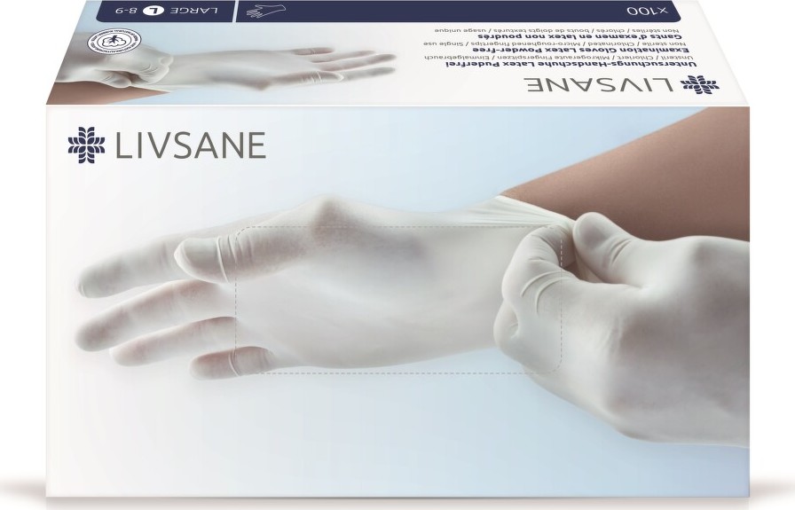This screenshot has width=795, height=510.
Task: Click 'Gants d'examen en latex non poudrés' text
Action: click(578, 37)
